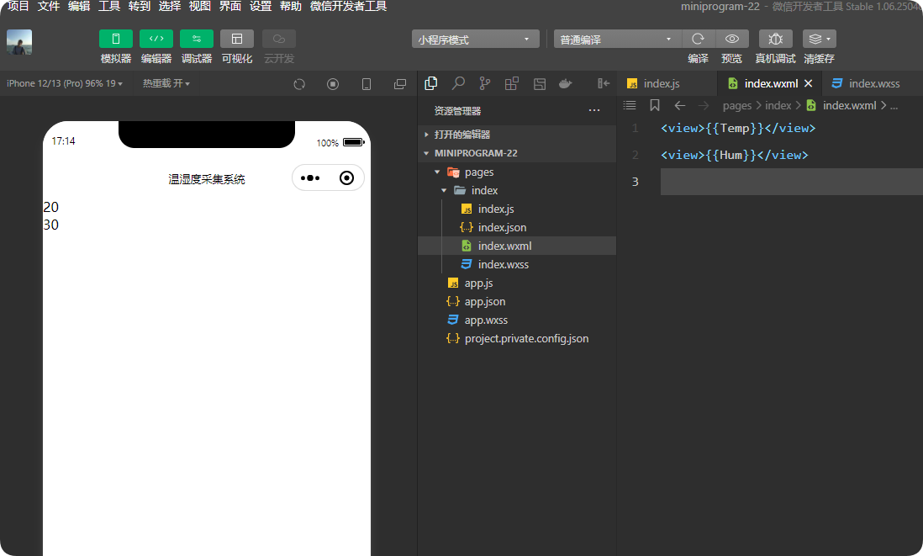Open the 普通编译 compile mode dropdown
This screenshot has width=923, height=556.
(616, 39)
